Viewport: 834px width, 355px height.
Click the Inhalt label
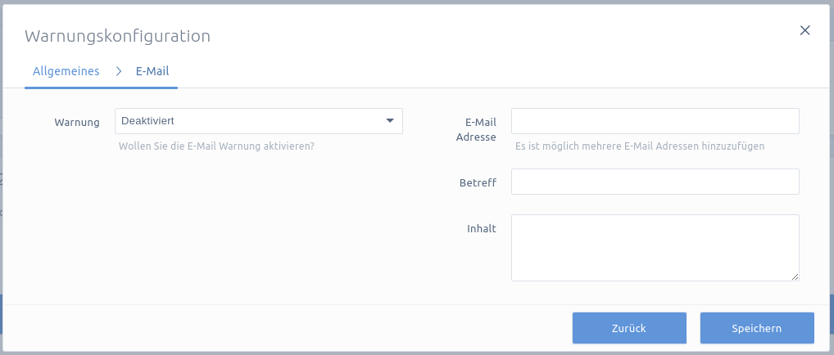(x=482, y=228)
